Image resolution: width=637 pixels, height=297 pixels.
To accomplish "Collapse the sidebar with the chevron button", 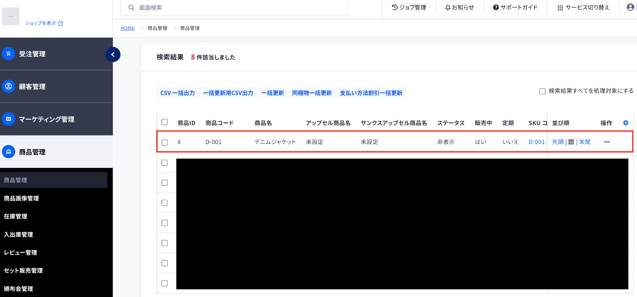I will (x=113, y=54).
